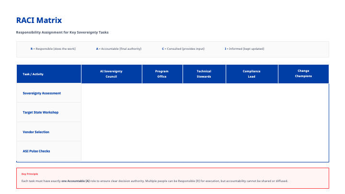The image size is (345, 194).
Task: Select the ASI Pulse Checks row label
Action: tap(36, 151)
